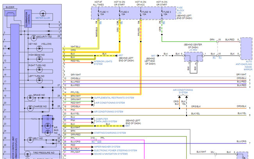
Task: Click the GRN/RED label at pin 26
Action: point(75,134)
